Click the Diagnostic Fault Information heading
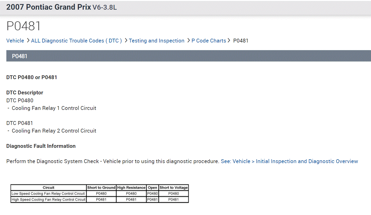This screenshot has width=371, height=215. tap(41, 146)
